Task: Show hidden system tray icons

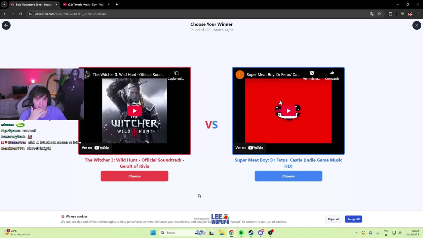Action: [356, 233]
